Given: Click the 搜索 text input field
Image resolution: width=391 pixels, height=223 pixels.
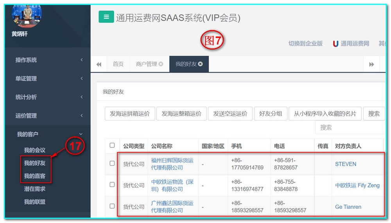Looking at the screenshot, I should (350, 127).
